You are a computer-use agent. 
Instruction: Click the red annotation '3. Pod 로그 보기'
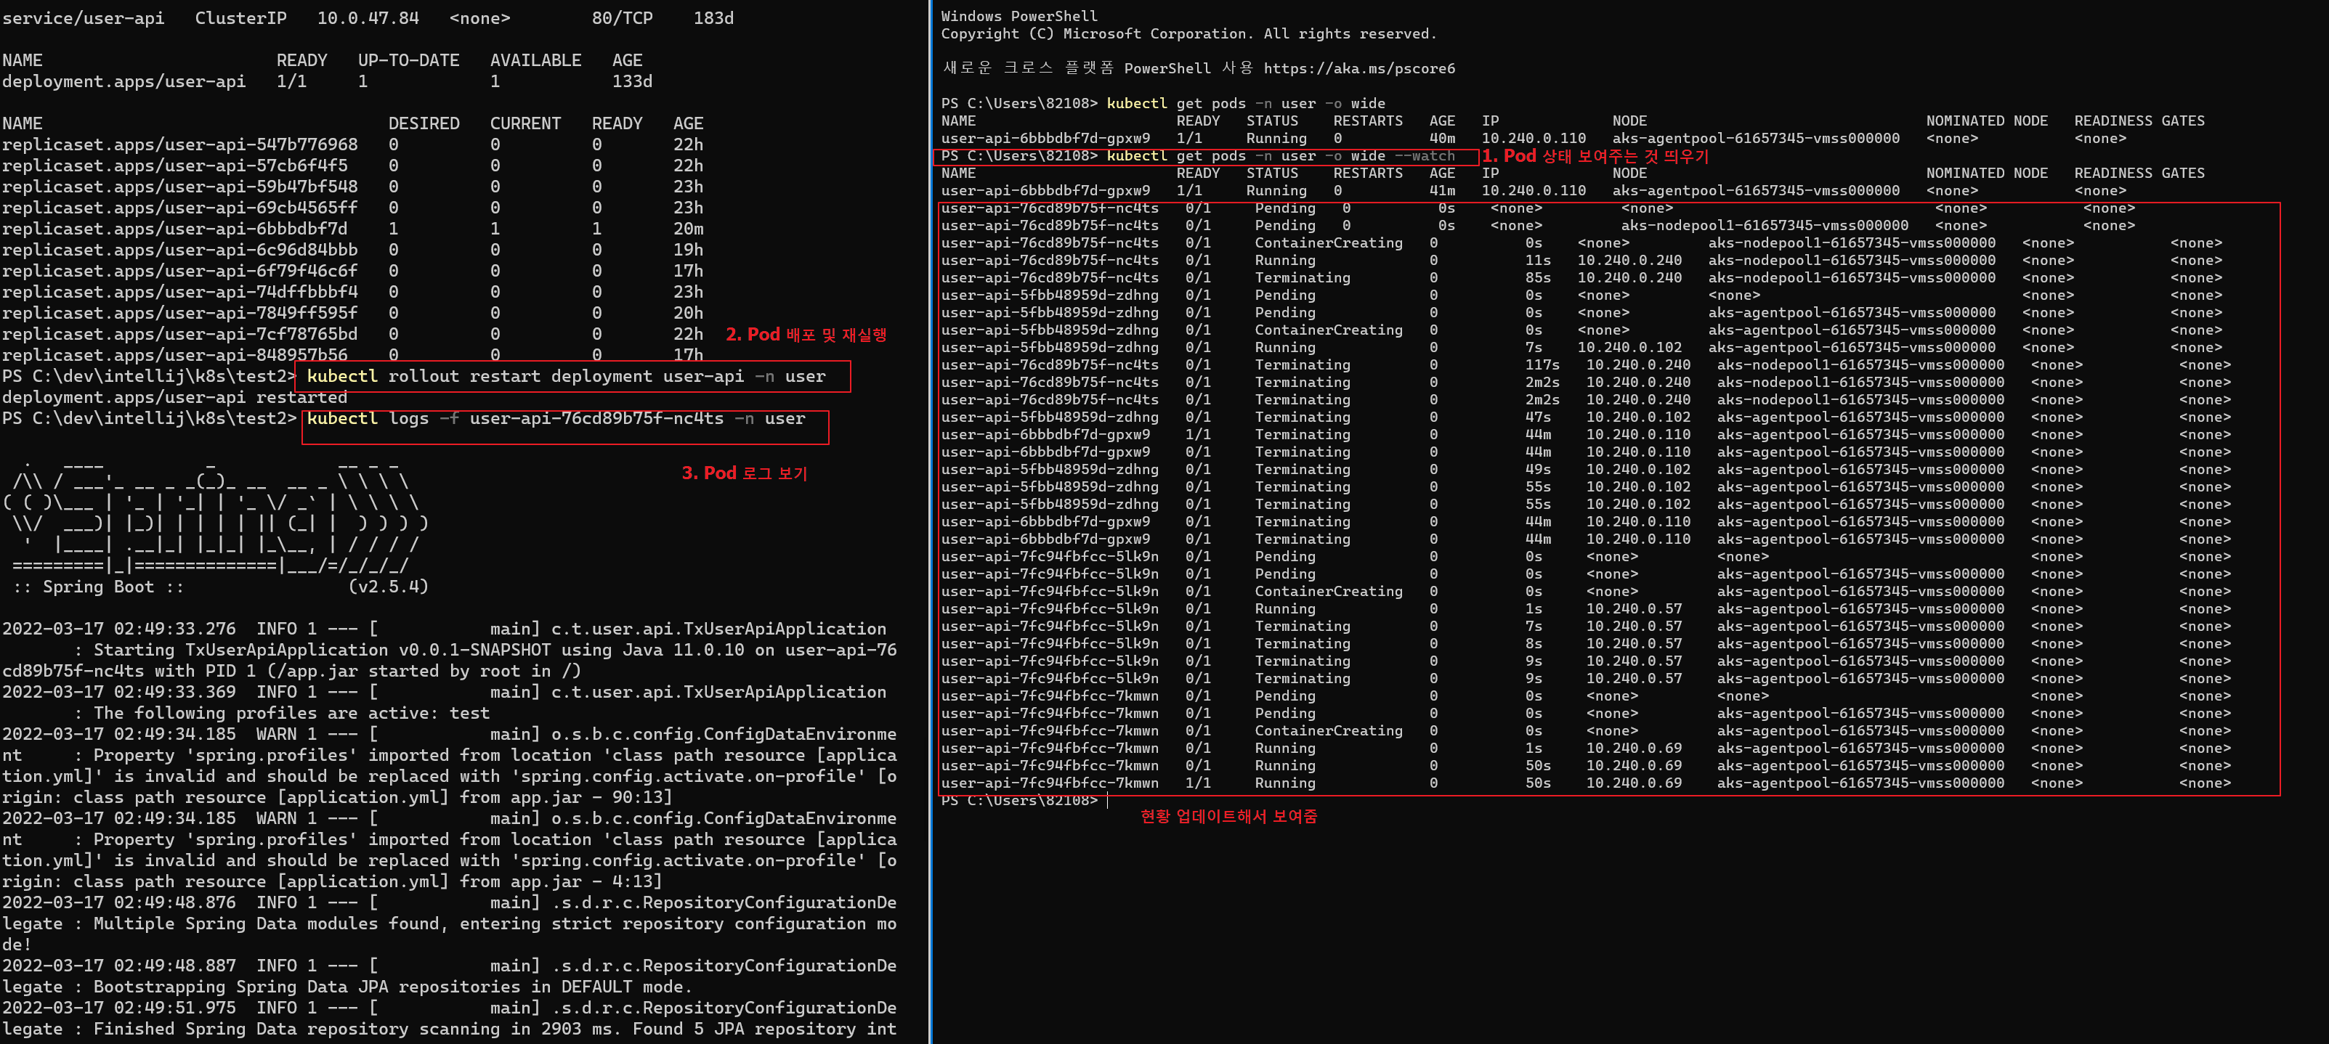[744, 473]
